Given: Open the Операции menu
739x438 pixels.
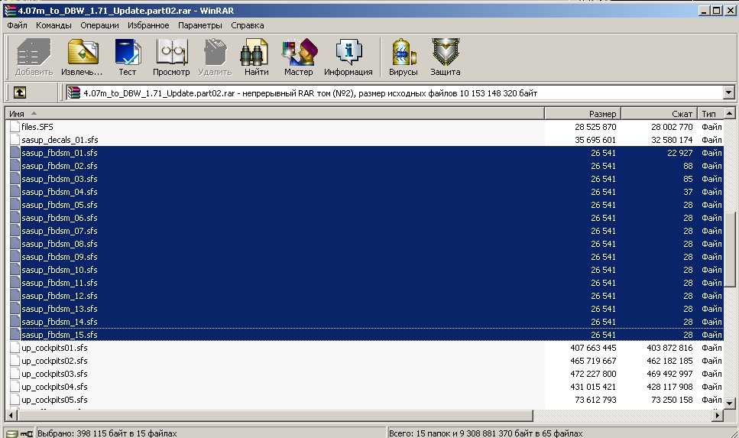Looking at the screenshot, I should pyautogui.click(x=99, y=25).
